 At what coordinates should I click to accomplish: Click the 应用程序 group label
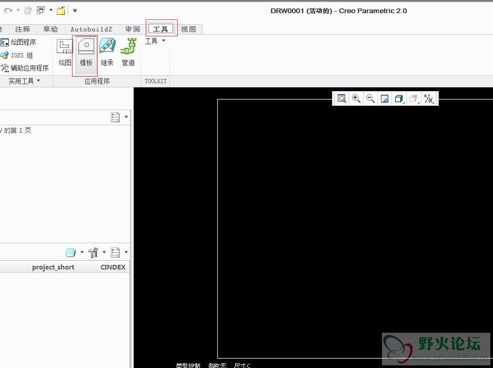(x=97, y=81)
